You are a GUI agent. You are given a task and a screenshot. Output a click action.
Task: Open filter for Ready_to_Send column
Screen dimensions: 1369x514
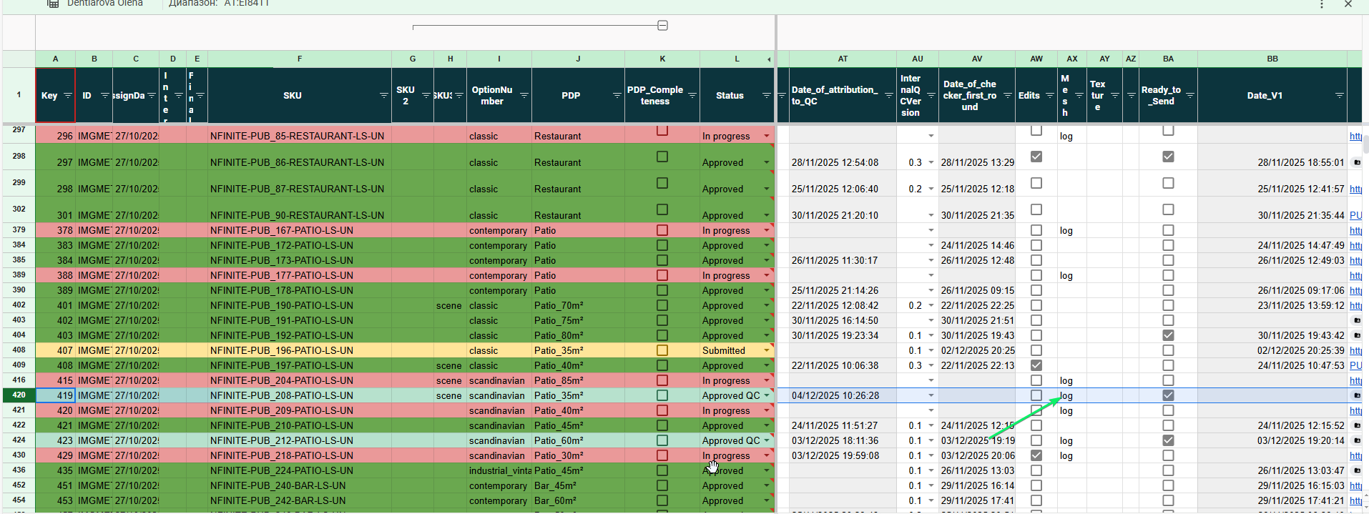pos(1189,96)
